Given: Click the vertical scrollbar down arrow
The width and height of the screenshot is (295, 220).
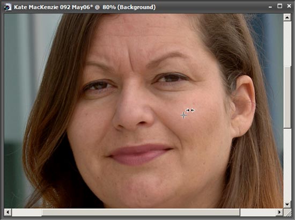Looking at the screenshot, I should tap(287, 204).
